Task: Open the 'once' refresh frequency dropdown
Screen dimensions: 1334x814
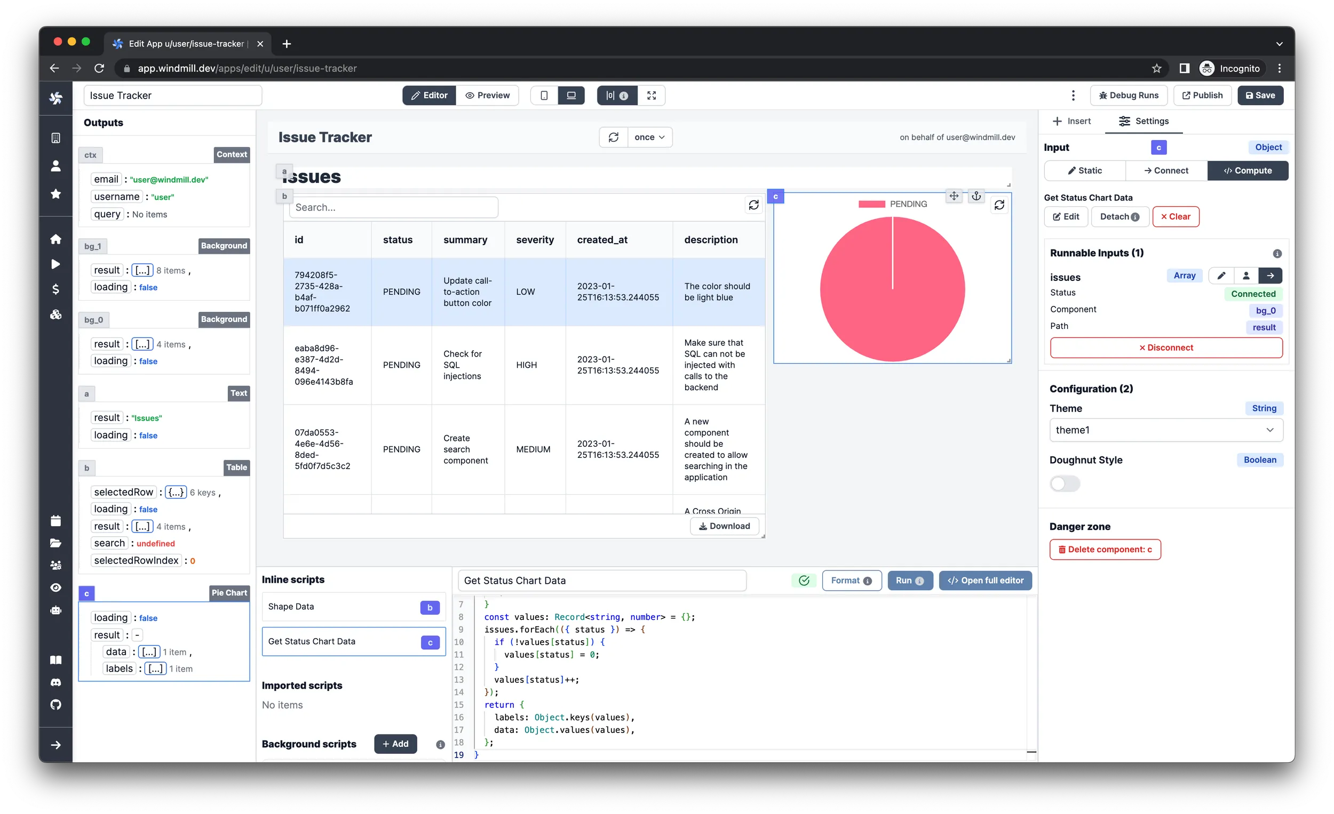Action: tap(649, 137)
